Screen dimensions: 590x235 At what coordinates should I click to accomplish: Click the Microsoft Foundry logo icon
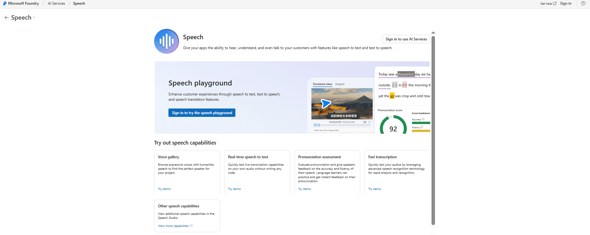(5, 3)
